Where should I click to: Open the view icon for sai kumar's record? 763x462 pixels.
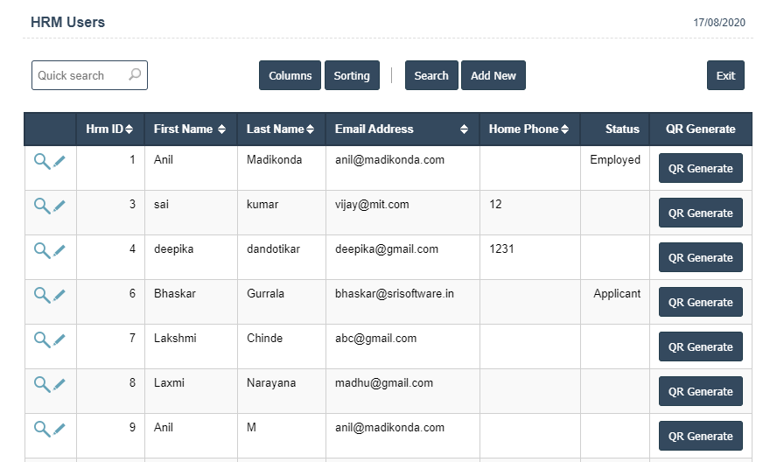pyautogui.click(x=41, y=206)
